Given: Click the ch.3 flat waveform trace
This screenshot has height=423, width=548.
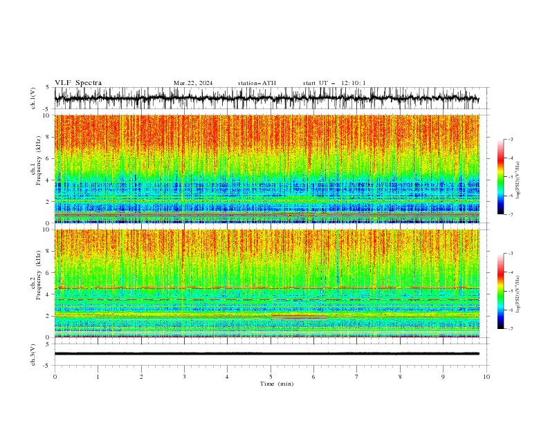Looking at the screenshot, I should tap(266, 354).
